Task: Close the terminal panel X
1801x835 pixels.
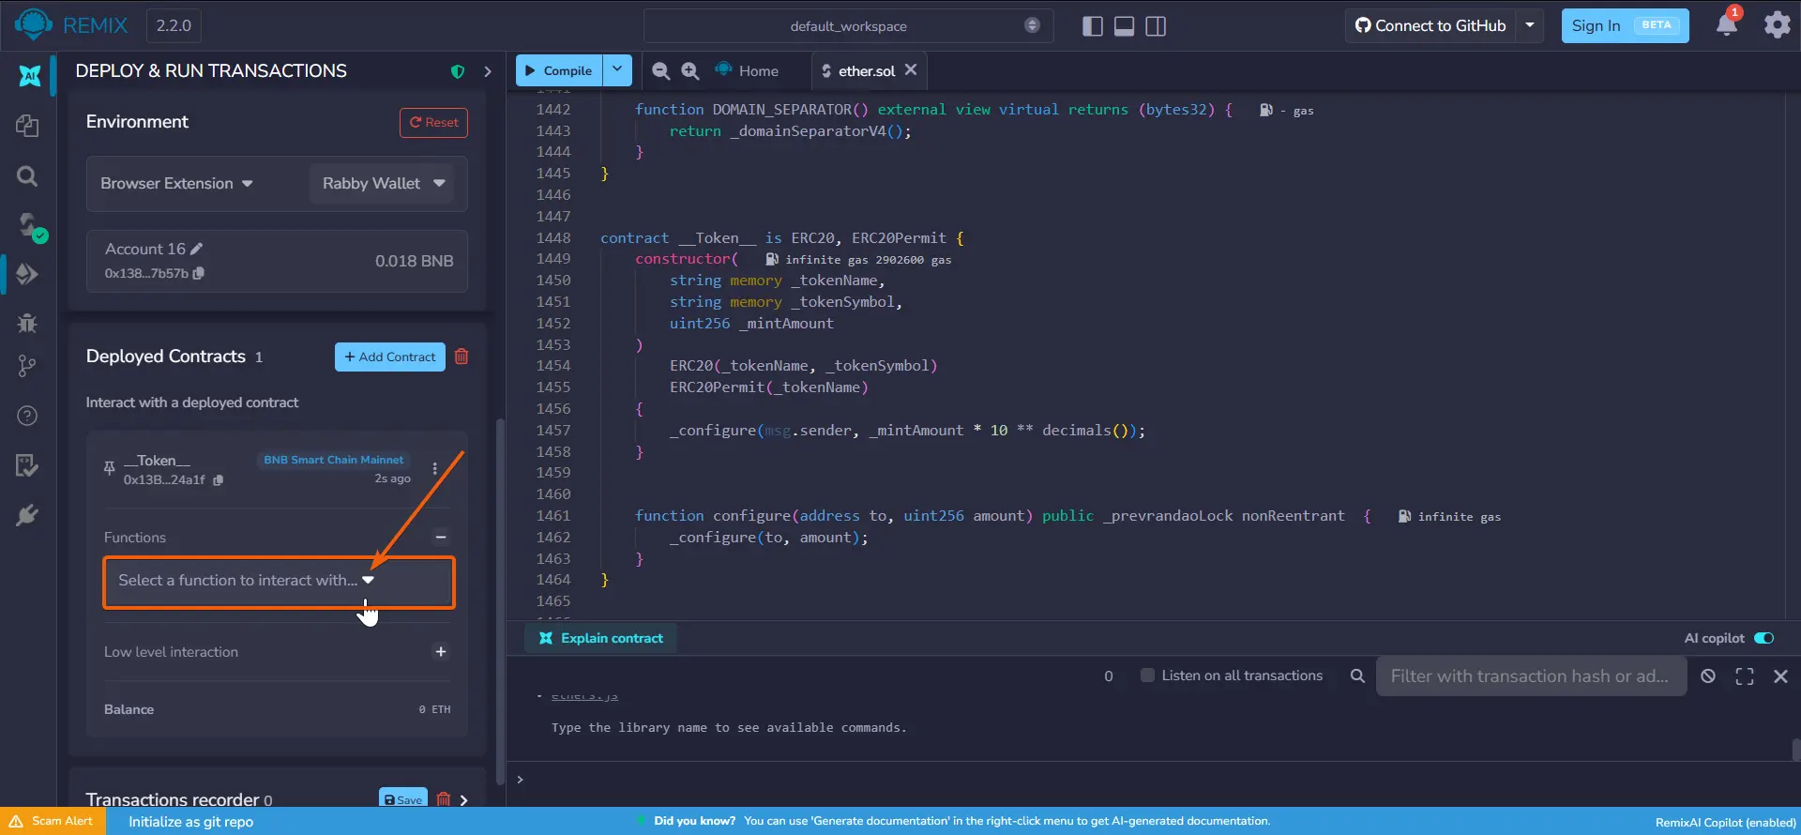Action: click(1780, 676)
